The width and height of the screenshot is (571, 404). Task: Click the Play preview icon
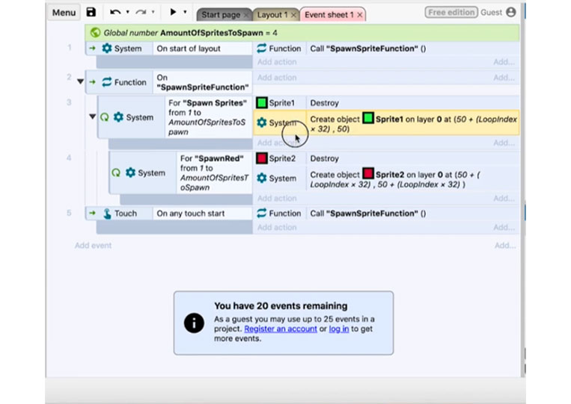point(173,12)
